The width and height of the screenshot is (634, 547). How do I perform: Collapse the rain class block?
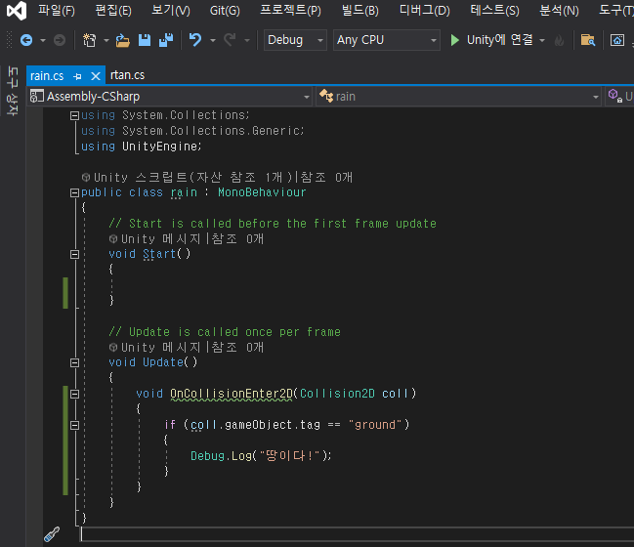point(74,192)
